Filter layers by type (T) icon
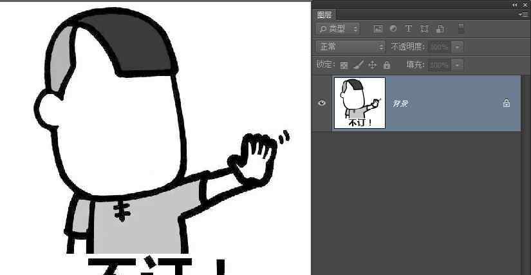Image resolution: width=531 pixels, height=275 pixels. click(409, 29)
